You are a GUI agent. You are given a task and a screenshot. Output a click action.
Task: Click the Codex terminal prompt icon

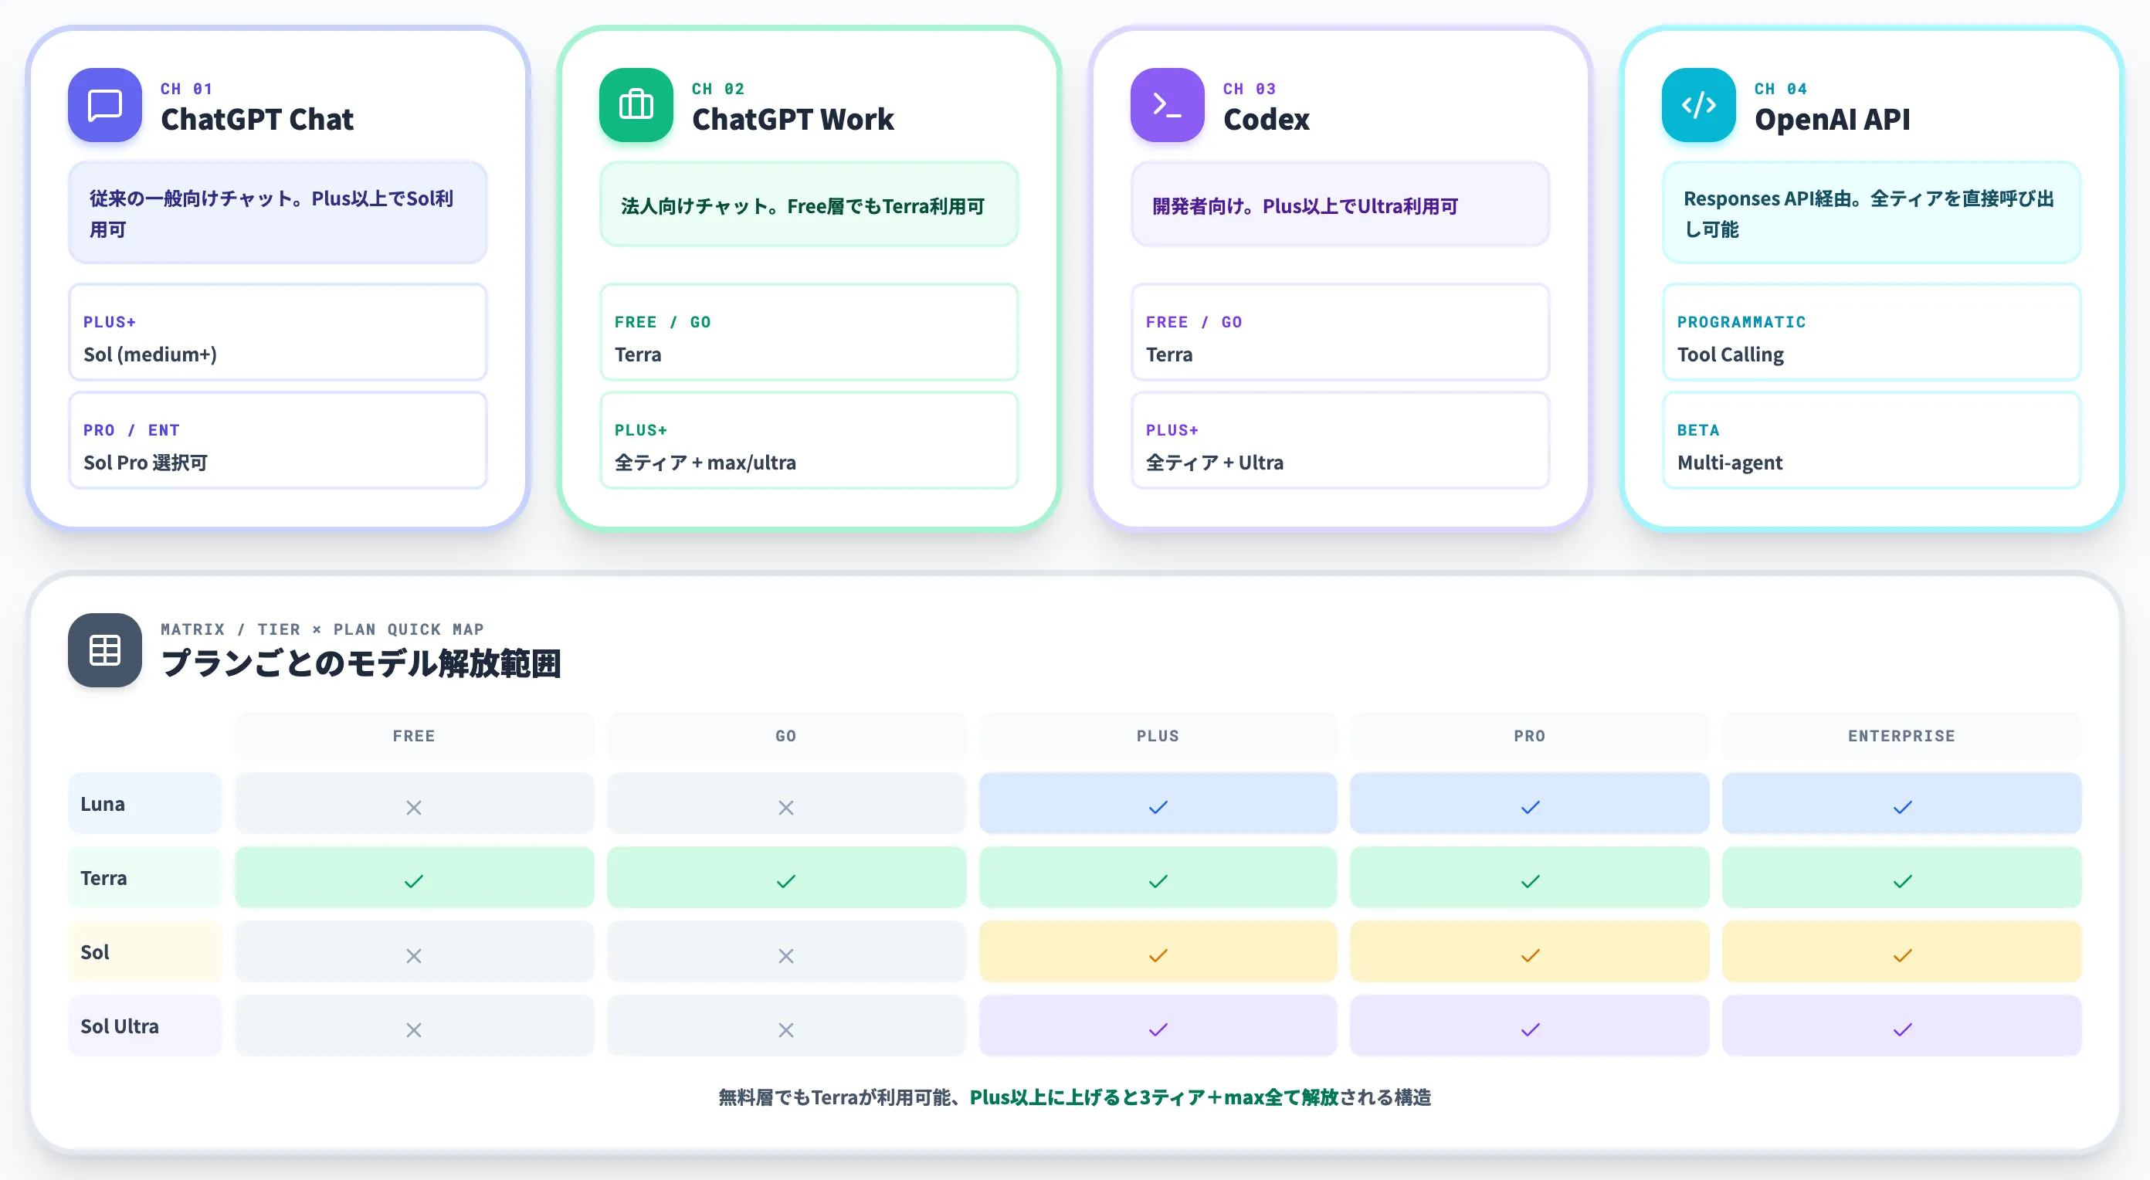tap(1167, 105)
